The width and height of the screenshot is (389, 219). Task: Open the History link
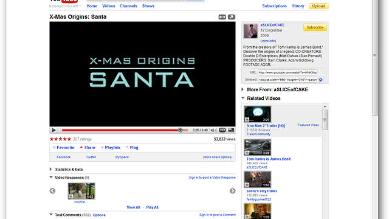click(298, 6)
